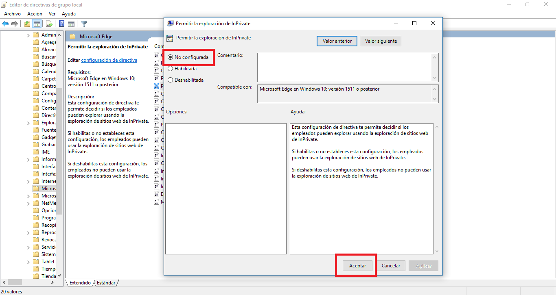This screenshot has width=556, height=295.
Task: Open Help via the blue question-mark icon
Action: tap(62, 24)
